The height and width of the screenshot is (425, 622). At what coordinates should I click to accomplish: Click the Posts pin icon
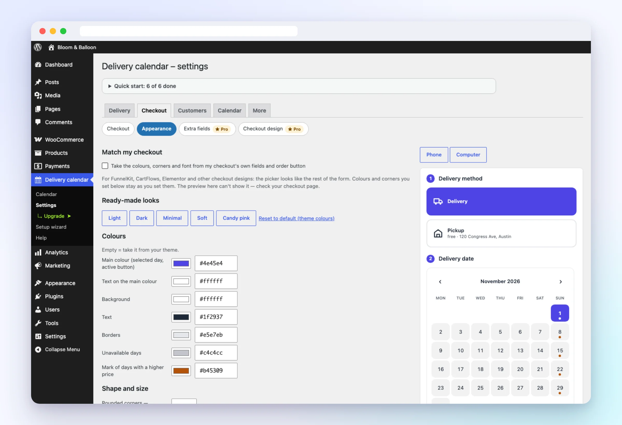pos(38,82)
